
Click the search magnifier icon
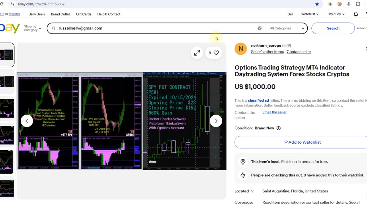pos(53,28)
